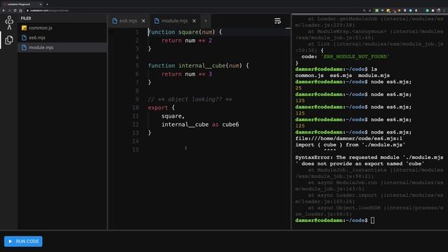Click 'file:///home/damner/code/es6.mjs:1' in terminal

tap(349, 139)
